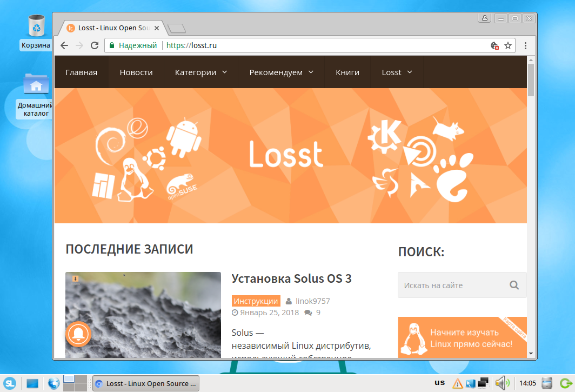
Task: Click the address bar URL losst.ru
Action: (191, 45)
